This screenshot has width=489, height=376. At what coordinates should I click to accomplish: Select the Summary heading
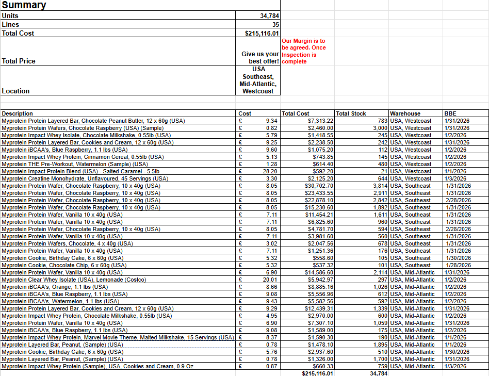click(x=24, y=5)
